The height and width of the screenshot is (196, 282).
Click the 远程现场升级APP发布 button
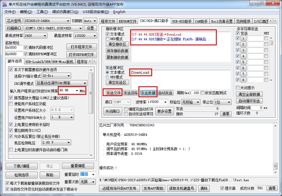click(119, 188)
